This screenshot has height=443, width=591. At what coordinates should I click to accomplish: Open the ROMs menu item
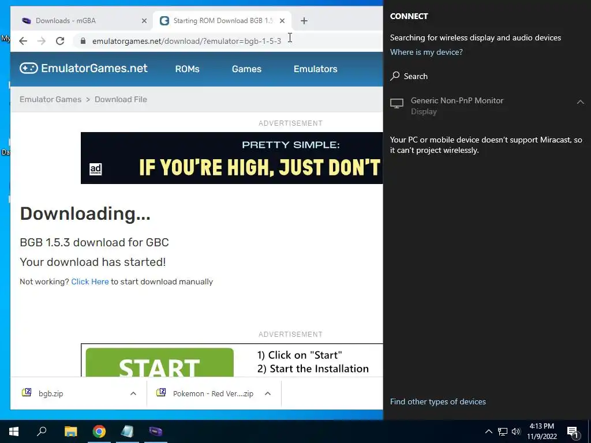(x=188, y=69)
